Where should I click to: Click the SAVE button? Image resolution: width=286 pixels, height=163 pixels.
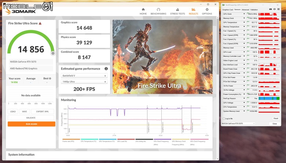tap(25, 111)
